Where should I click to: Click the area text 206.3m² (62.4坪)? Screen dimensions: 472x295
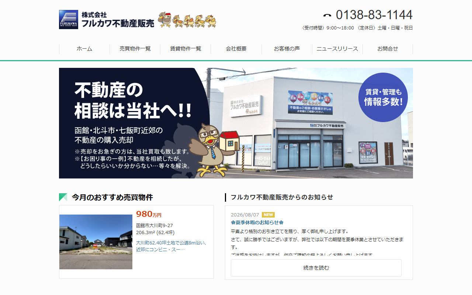(x=155, y=232)
